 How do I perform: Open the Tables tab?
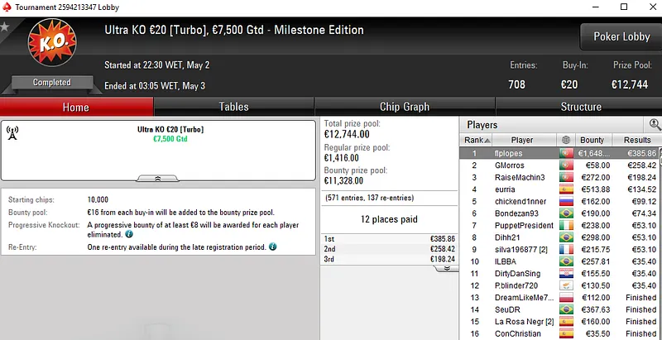point(233,107)
